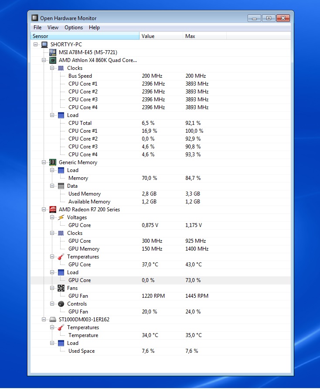Image resolution: width=320 pixels, height=389 pixels.
Task: Click the Data icon under Generic Memory
Action: 61,186
